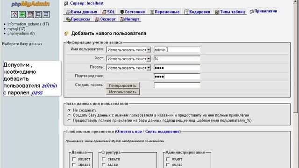
Task: Click the add-user icon beside the heading
Action: point(66,34)
